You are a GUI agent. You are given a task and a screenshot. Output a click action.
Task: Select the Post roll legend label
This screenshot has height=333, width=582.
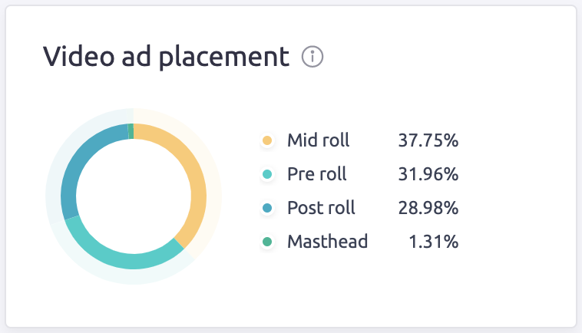(x=321, y=208)
